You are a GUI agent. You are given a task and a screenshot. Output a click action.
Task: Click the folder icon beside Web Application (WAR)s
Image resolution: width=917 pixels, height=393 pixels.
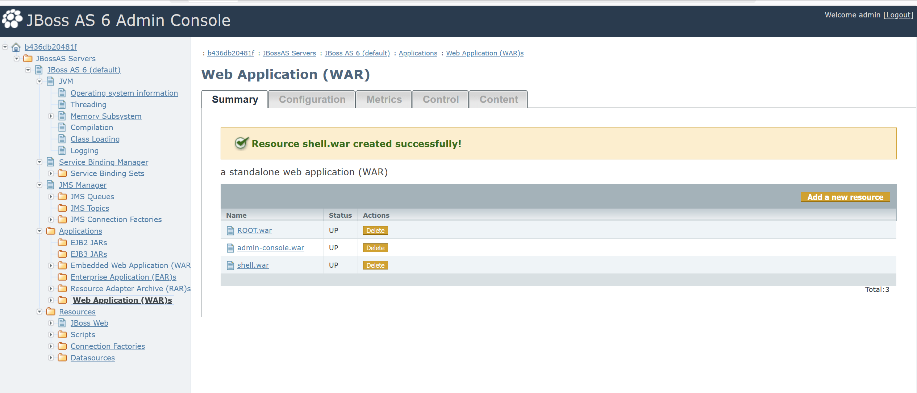[x=63, y=300]
